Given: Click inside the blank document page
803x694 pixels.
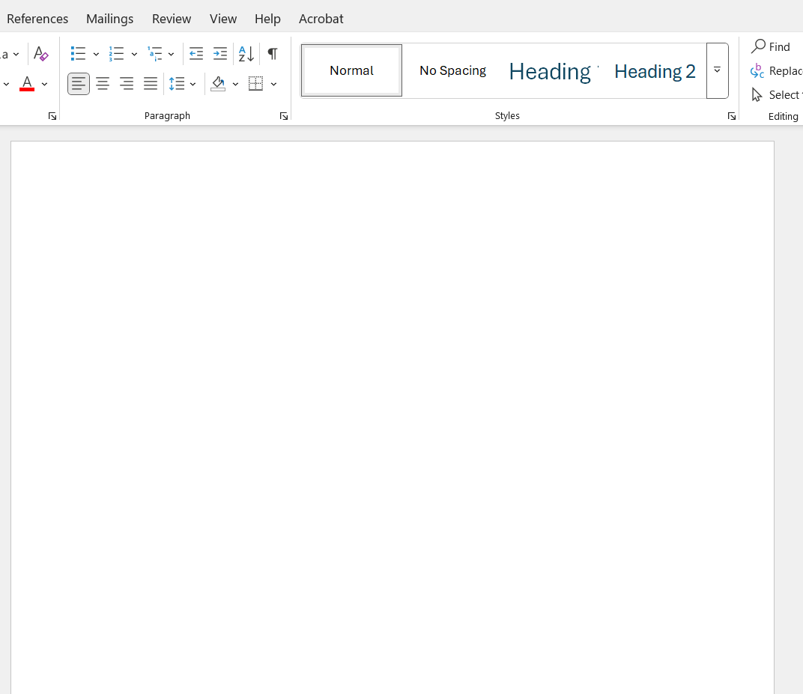Looking at the screenshot, I should pos(393,417).
